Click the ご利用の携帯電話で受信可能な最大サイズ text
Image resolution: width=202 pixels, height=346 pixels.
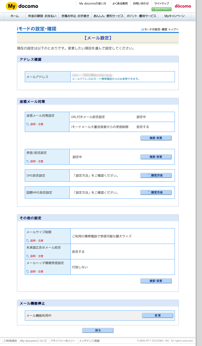pyautogui.click(x=102, y=236)
